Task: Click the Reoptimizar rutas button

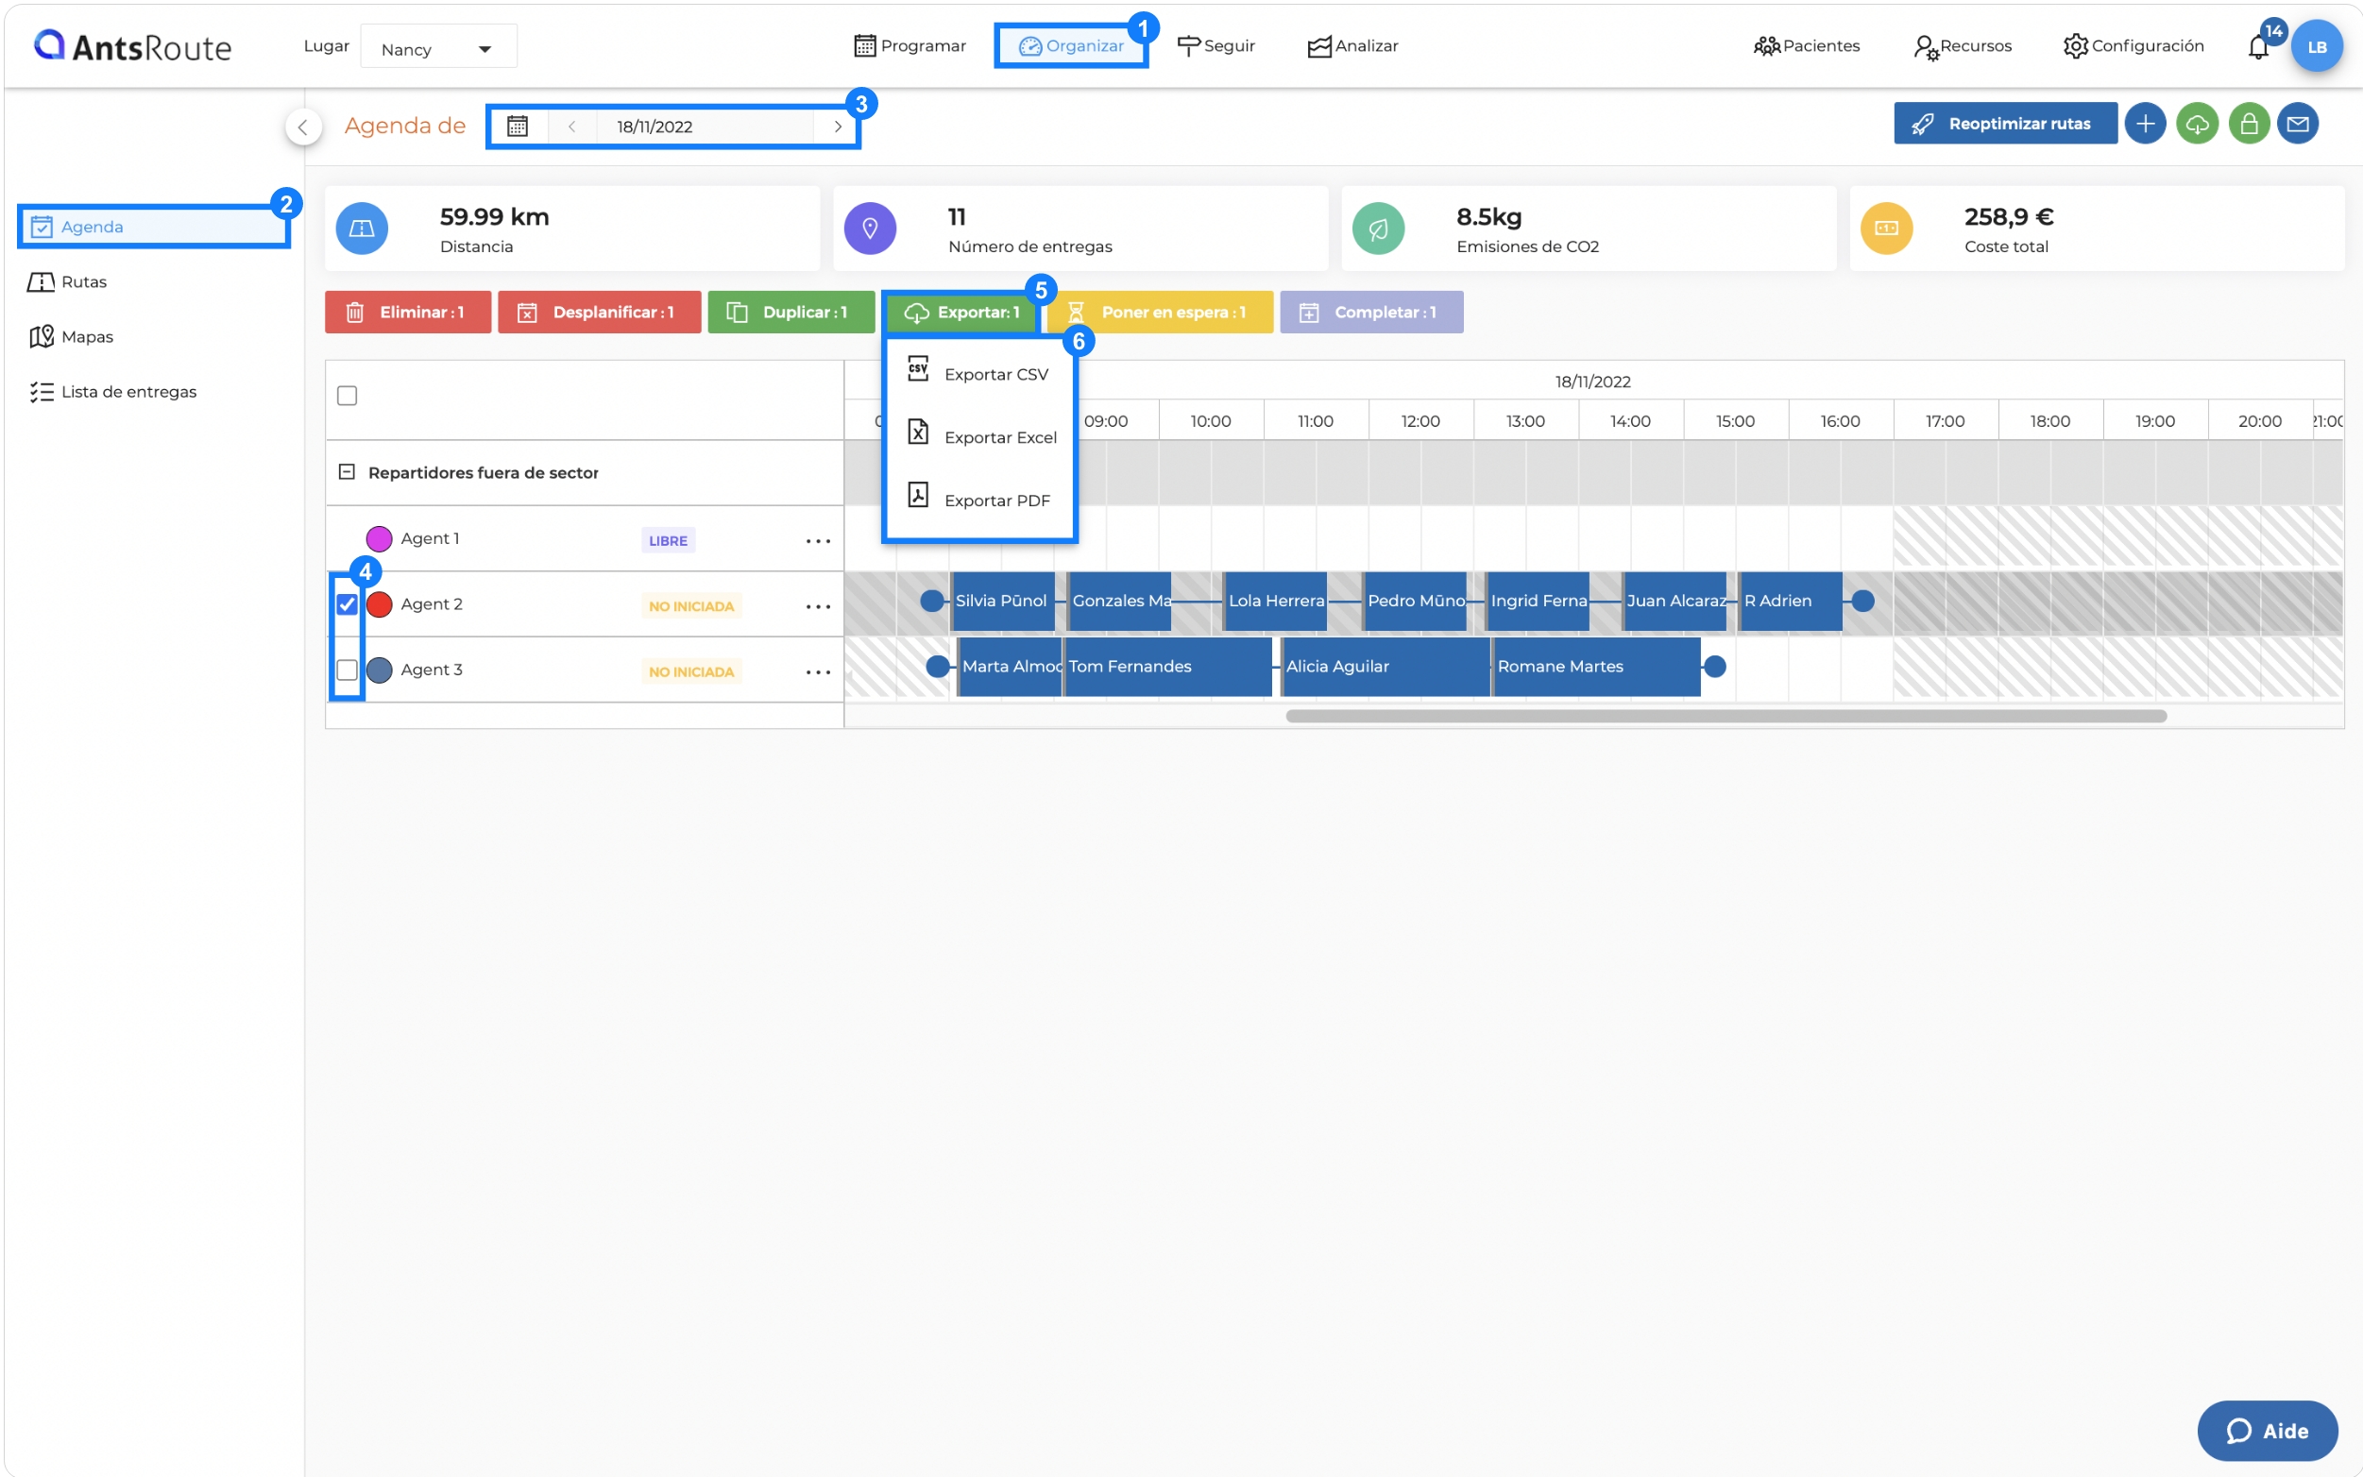Action: pos(2005,123)
